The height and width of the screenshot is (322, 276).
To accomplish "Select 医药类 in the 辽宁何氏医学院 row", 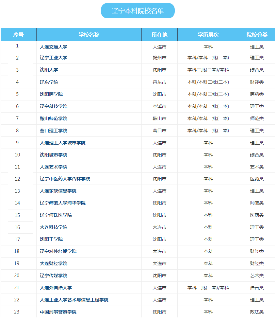I will coord(257,215).
